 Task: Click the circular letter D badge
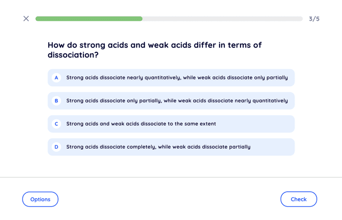coord(56,147)
